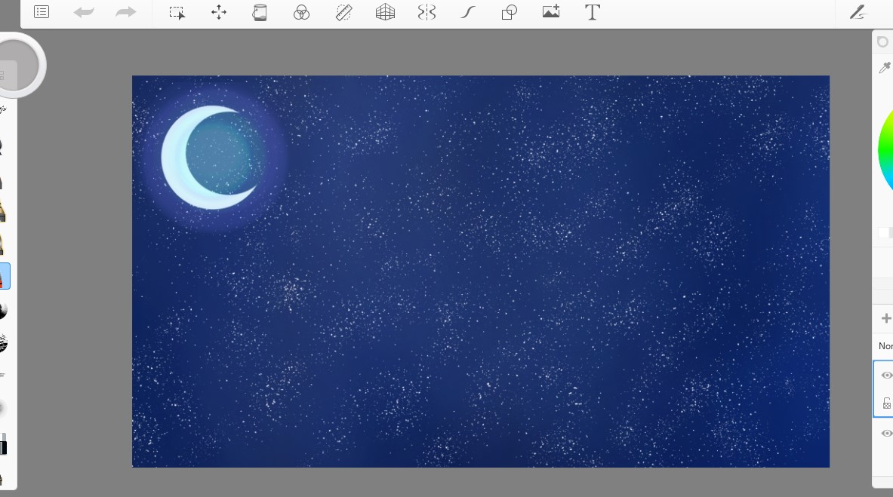Select the Text tool
The image size is (893, 497).
593,12
